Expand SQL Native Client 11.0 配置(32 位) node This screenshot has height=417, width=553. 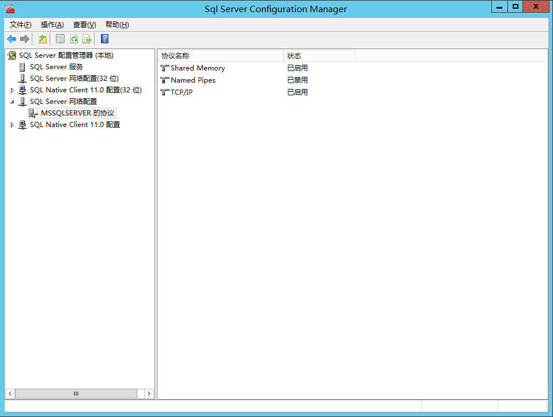[x=12, y=91]
